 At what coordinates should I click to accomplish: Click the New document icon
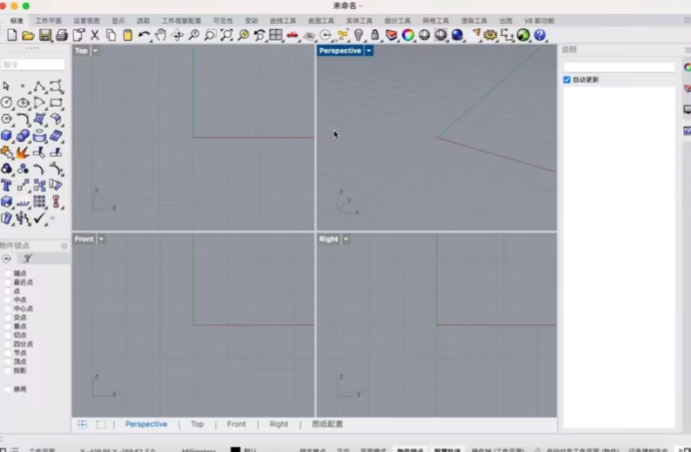click(x=12, y=35)
